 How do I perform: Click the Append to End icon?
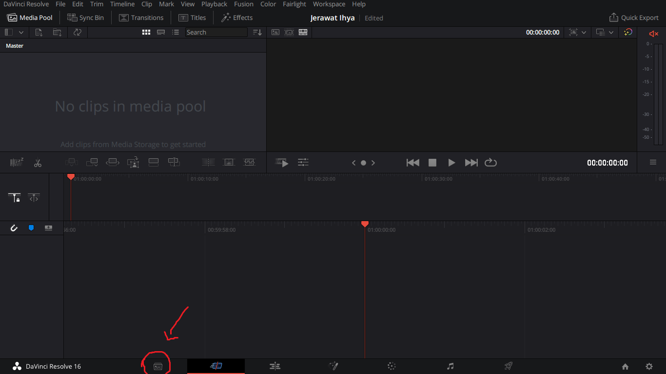[92, 162]
